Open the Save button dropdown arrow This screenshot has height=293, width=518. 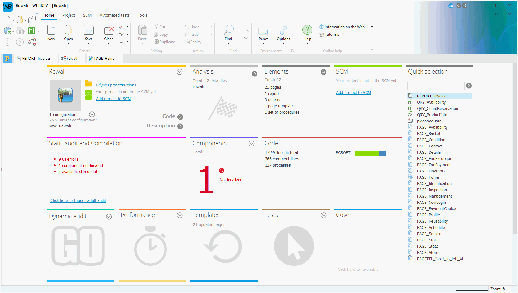(x=89, y=44)
